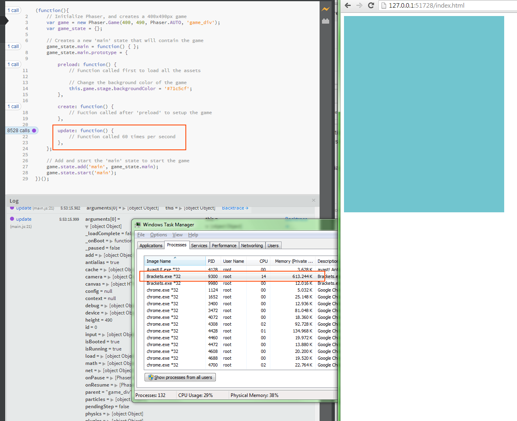Toggle the 1 call badge beside preload function
The width and height of the screenshot is (517, 421).
13,64
